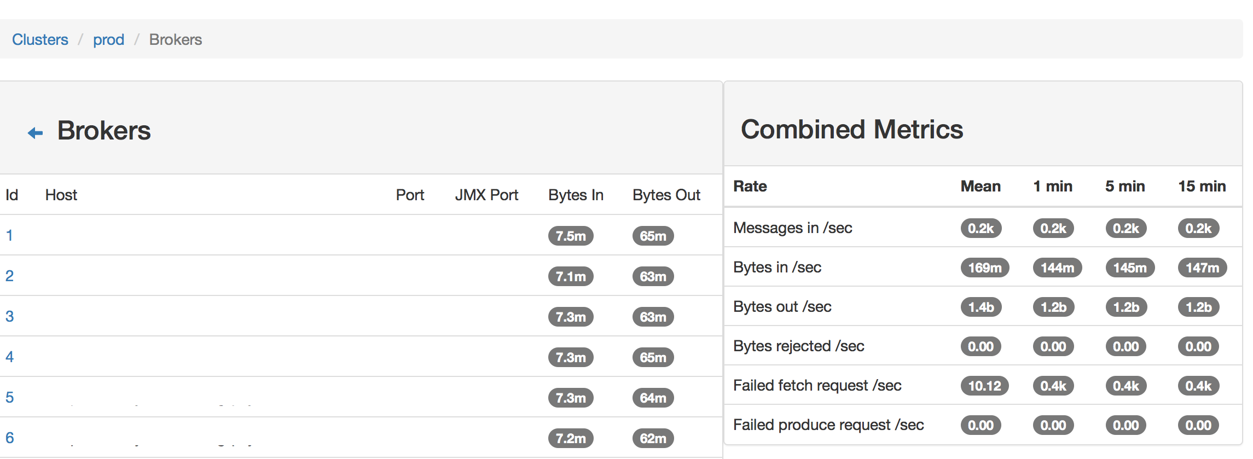Click the back arrow beside Brokers heading
Screen dimensions: 1253x459
(36, 133)
